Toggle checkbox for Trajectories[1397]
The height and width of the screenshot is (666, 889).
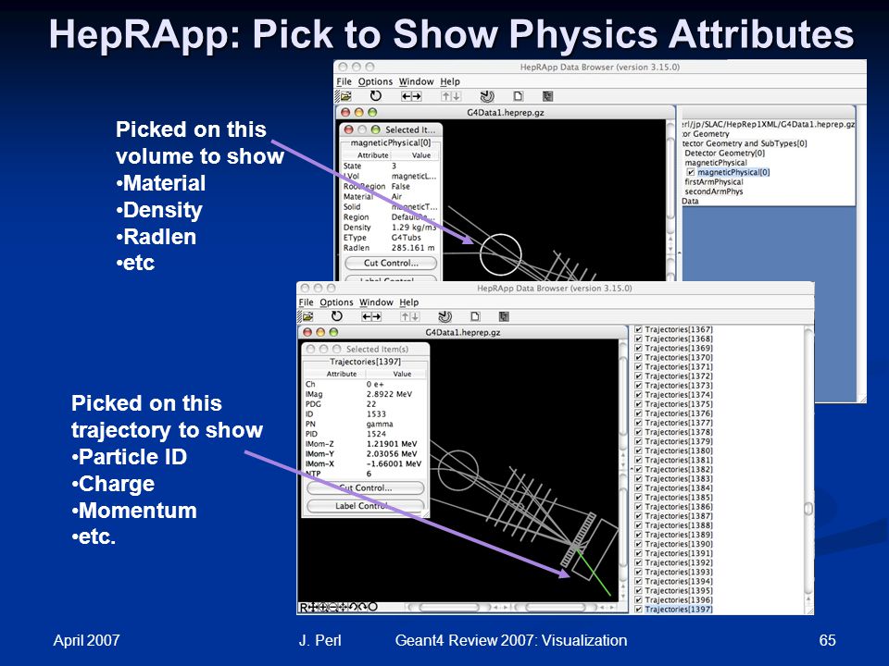pos(638,610)
